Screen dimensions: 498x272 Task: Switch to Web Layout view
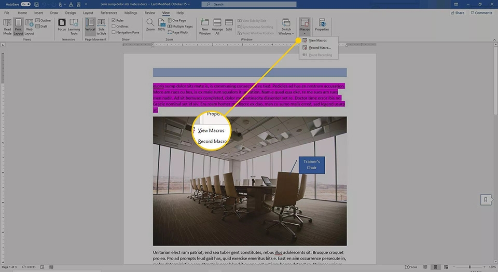tap(29, 26)
